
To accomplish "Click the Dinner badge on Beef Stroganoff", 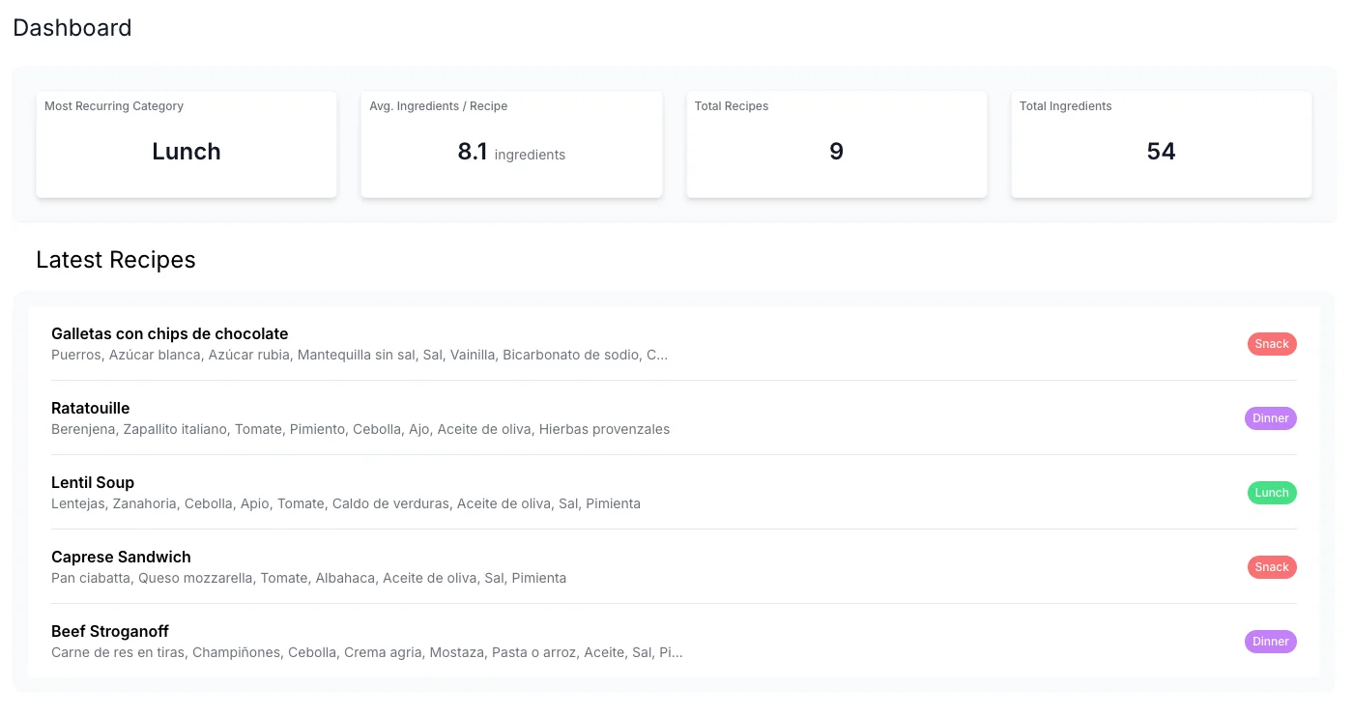I will (x=1270, y=642).
